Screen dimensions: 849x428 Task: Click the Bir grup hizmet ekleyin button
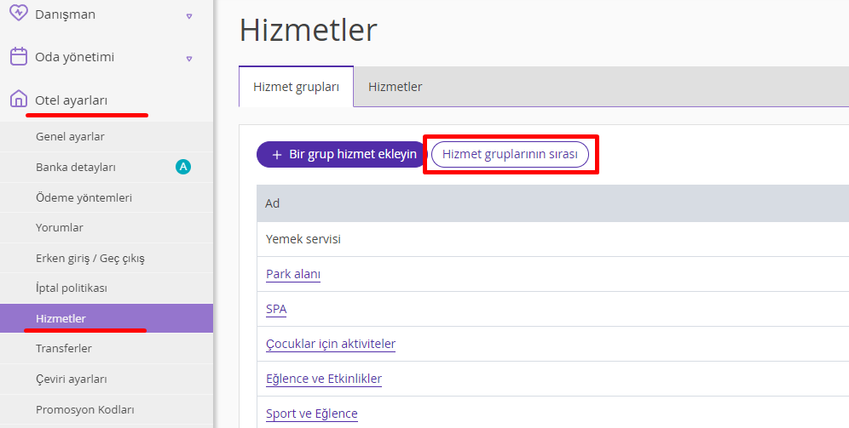tap(342, 154)
